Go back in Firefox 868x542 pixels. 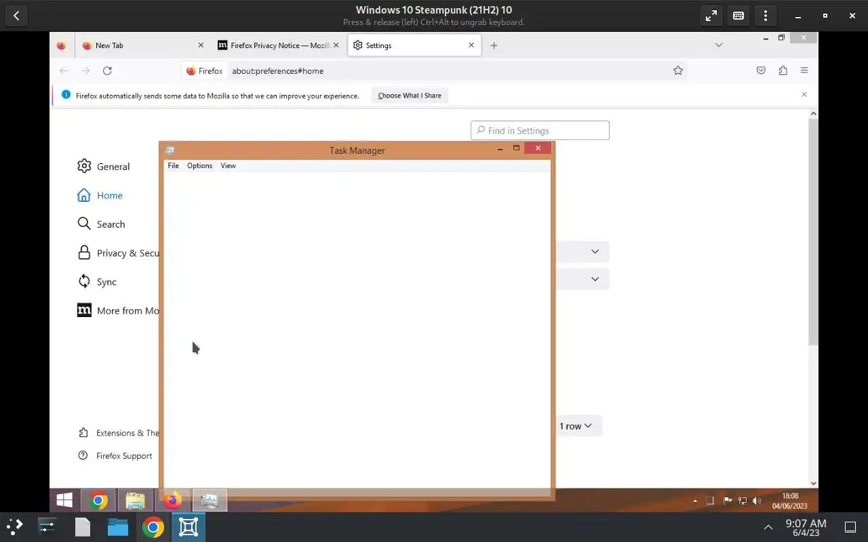point(64,70)
